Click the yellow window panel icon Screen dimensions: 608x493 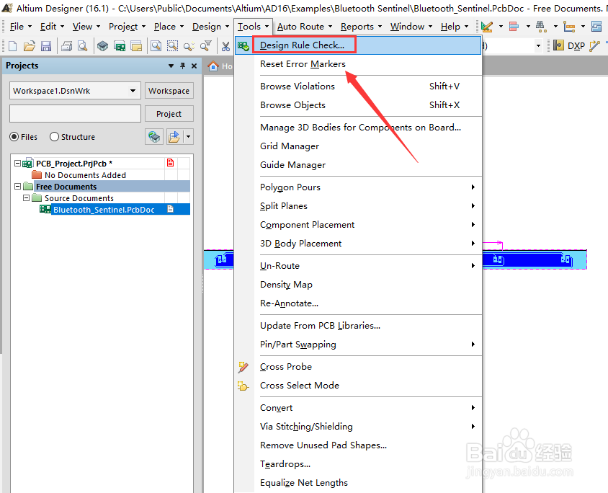coord(136,46)
